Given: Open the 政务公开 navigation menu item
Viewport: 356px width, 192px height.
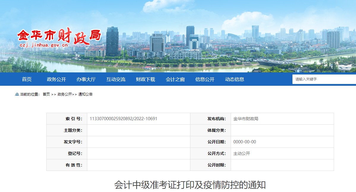Looking at the screenshot, I should point(55,79).
